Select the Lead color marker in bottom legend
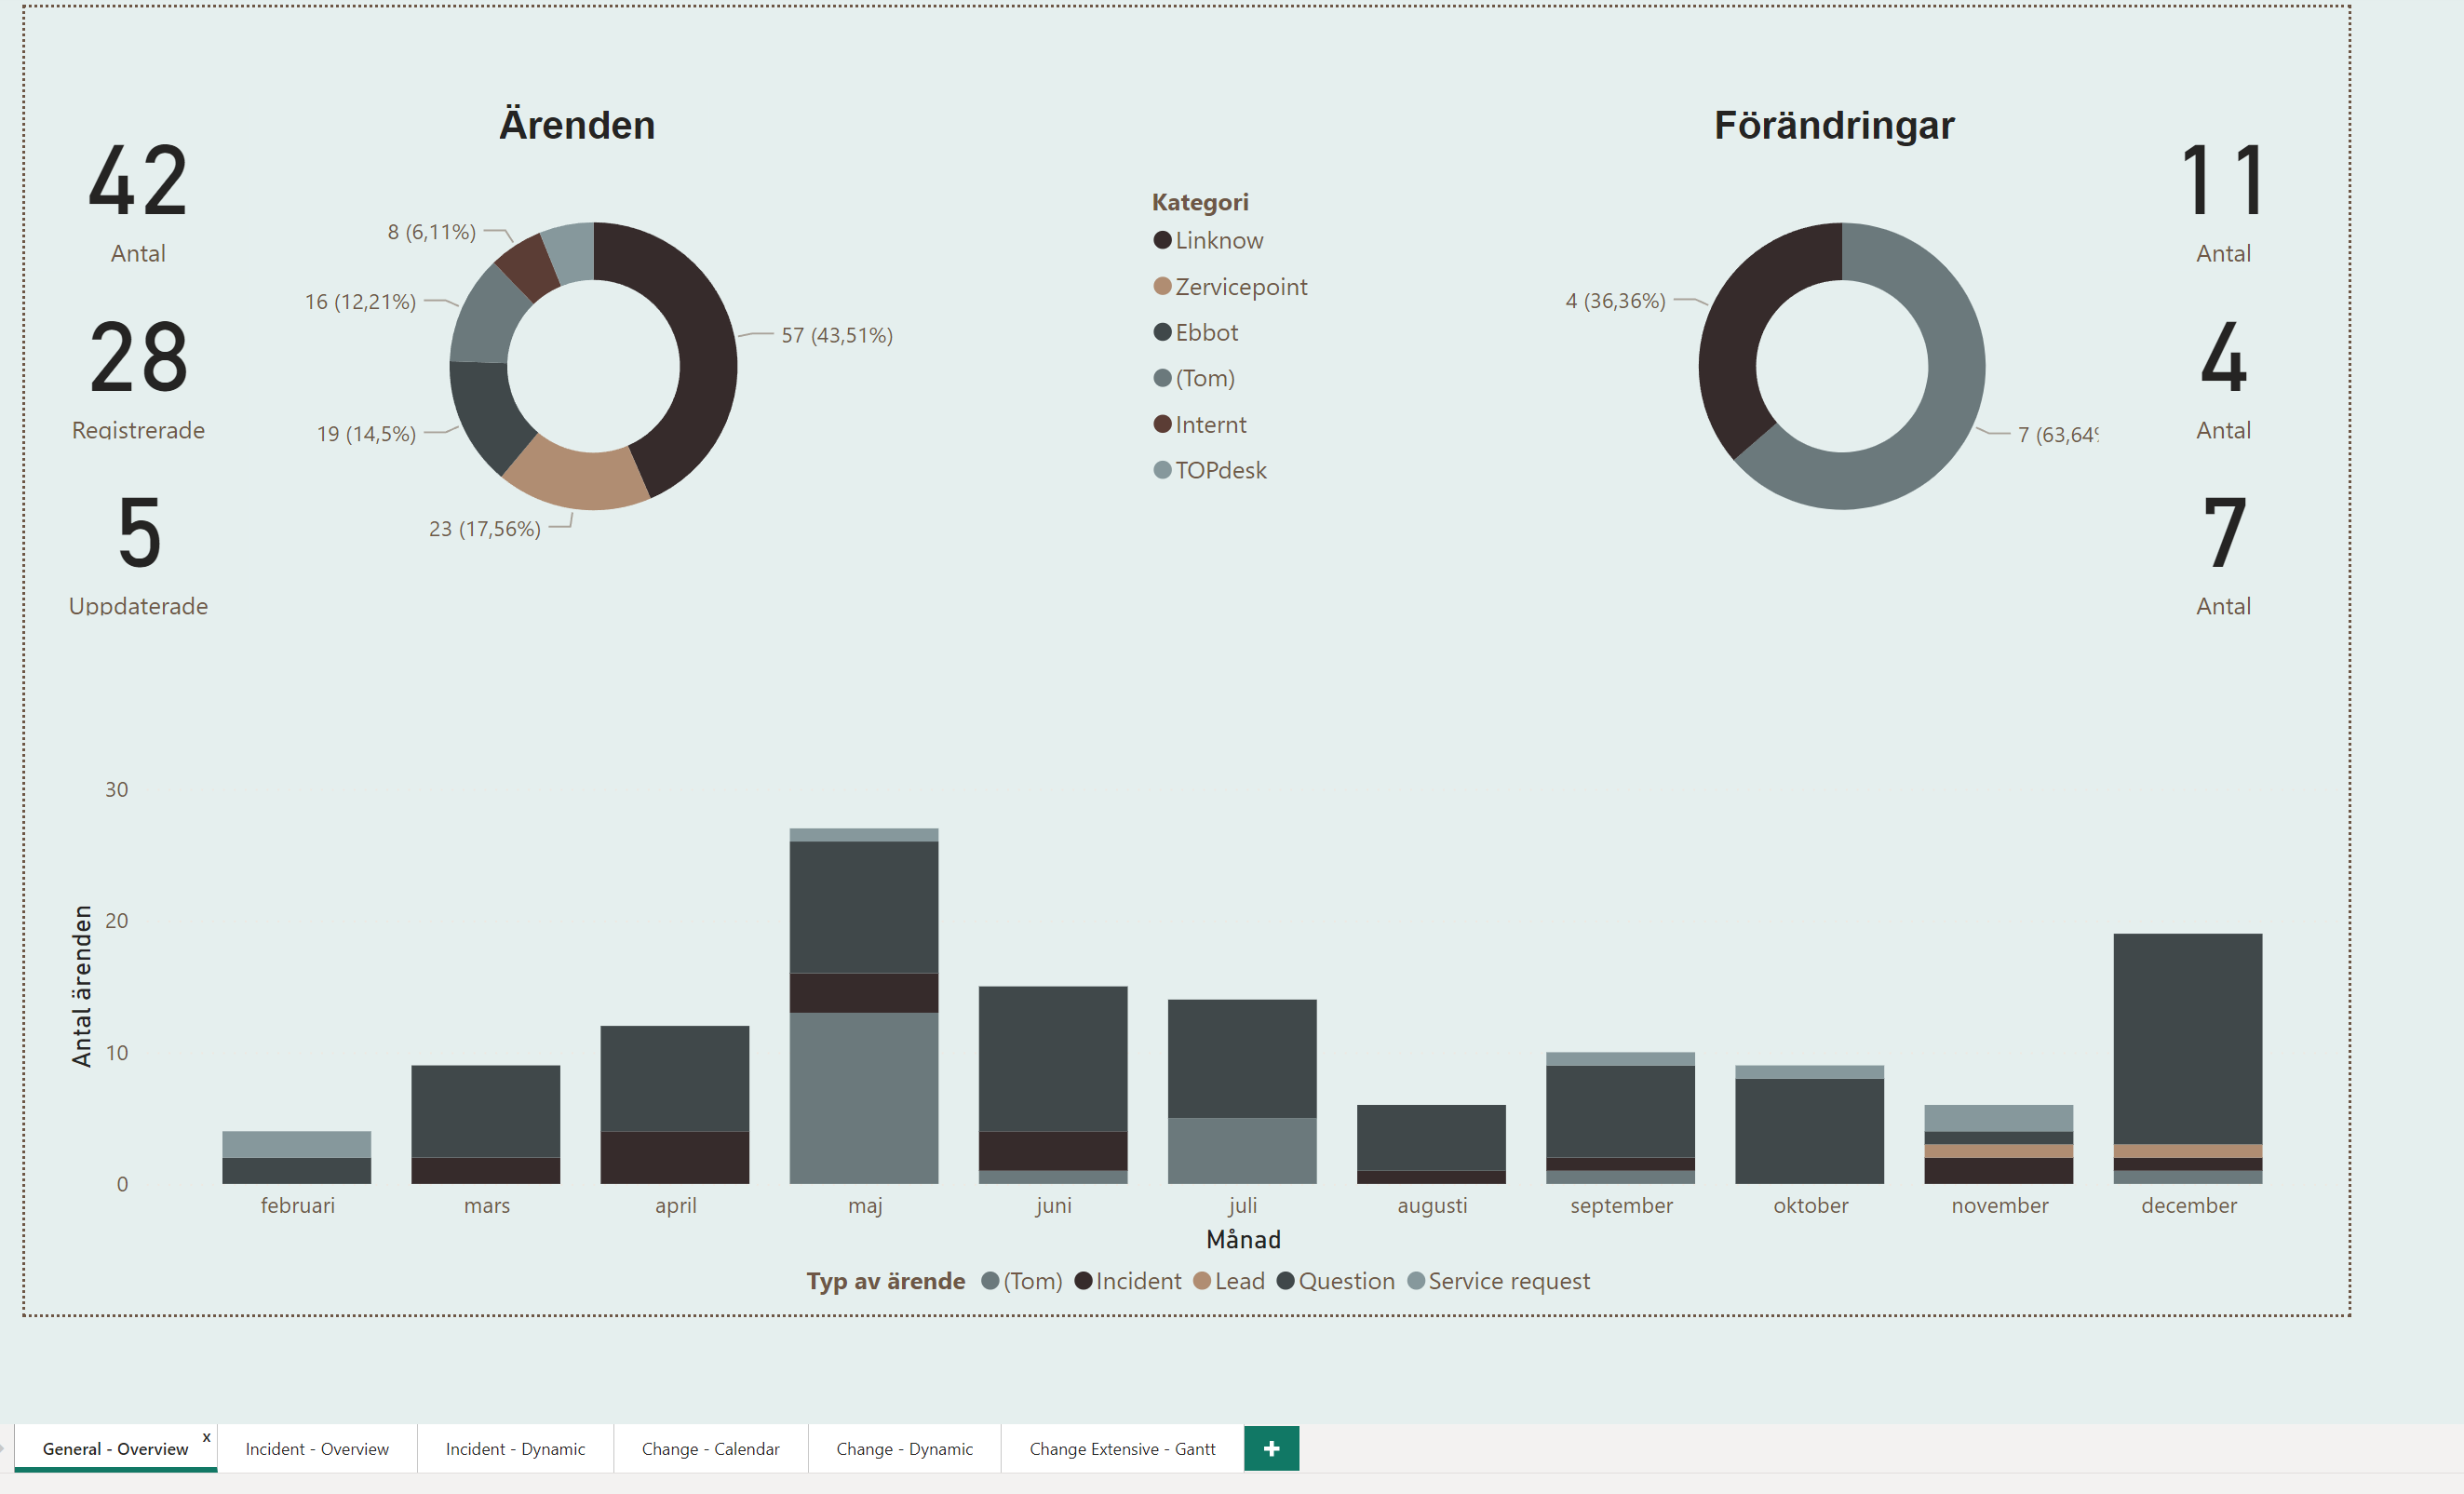The image size is (2464, 1494). click(1201, 1281)
